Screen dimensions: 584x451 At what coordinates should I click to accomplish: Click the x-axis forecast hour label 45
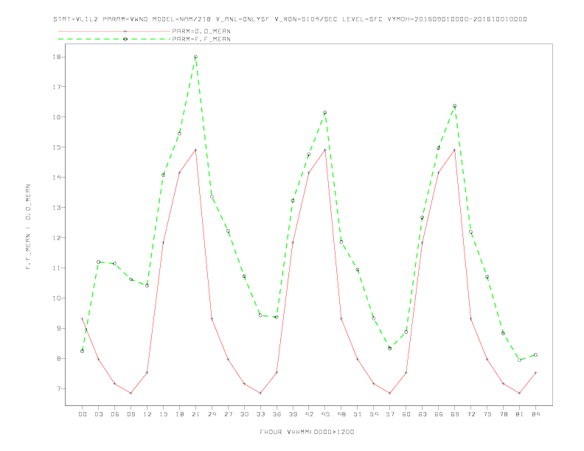(325, 414)
